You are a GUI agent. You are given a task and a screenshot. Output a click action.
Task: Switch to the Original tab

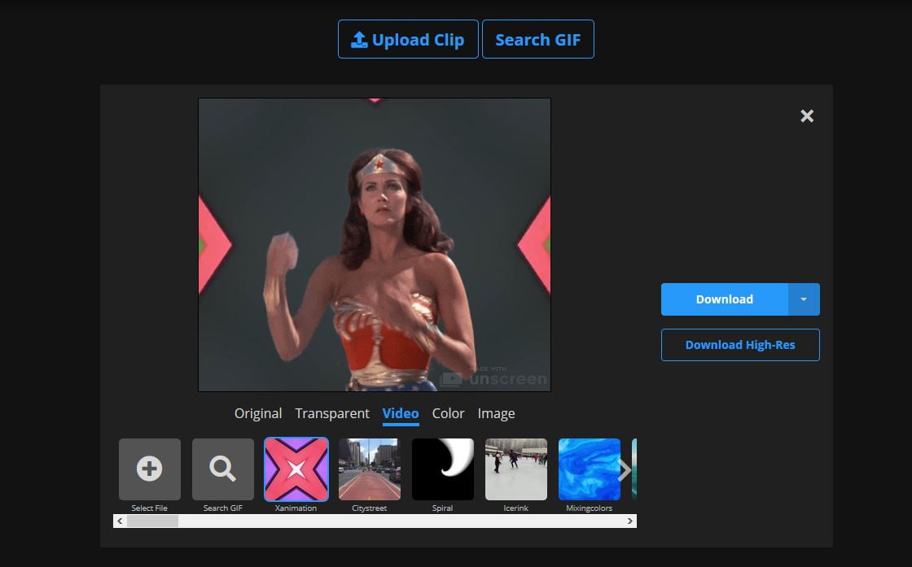pyautogui.click(x=257, y=413)
